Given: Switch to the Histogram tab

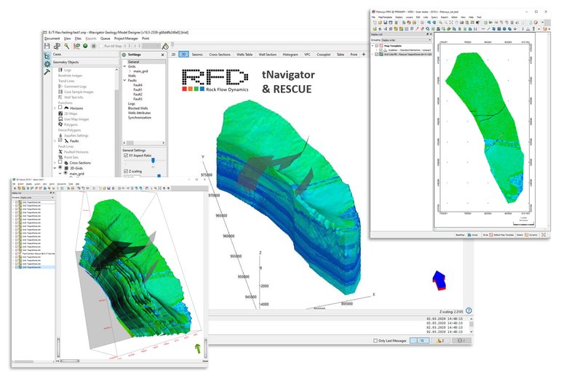Looking at the screenshot, I should [x=290, y=55].
